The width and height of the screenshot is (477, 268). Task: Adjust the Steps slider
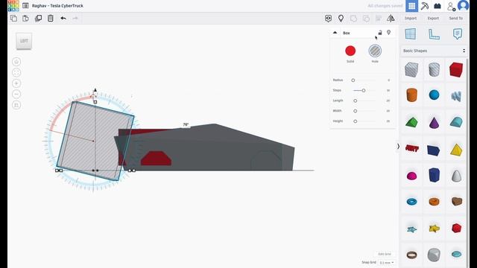[364, 91]
